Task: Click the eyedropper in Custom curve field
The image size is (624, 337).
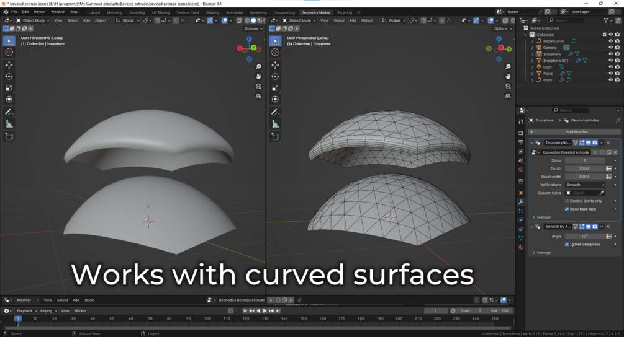Action: (602, 193)
